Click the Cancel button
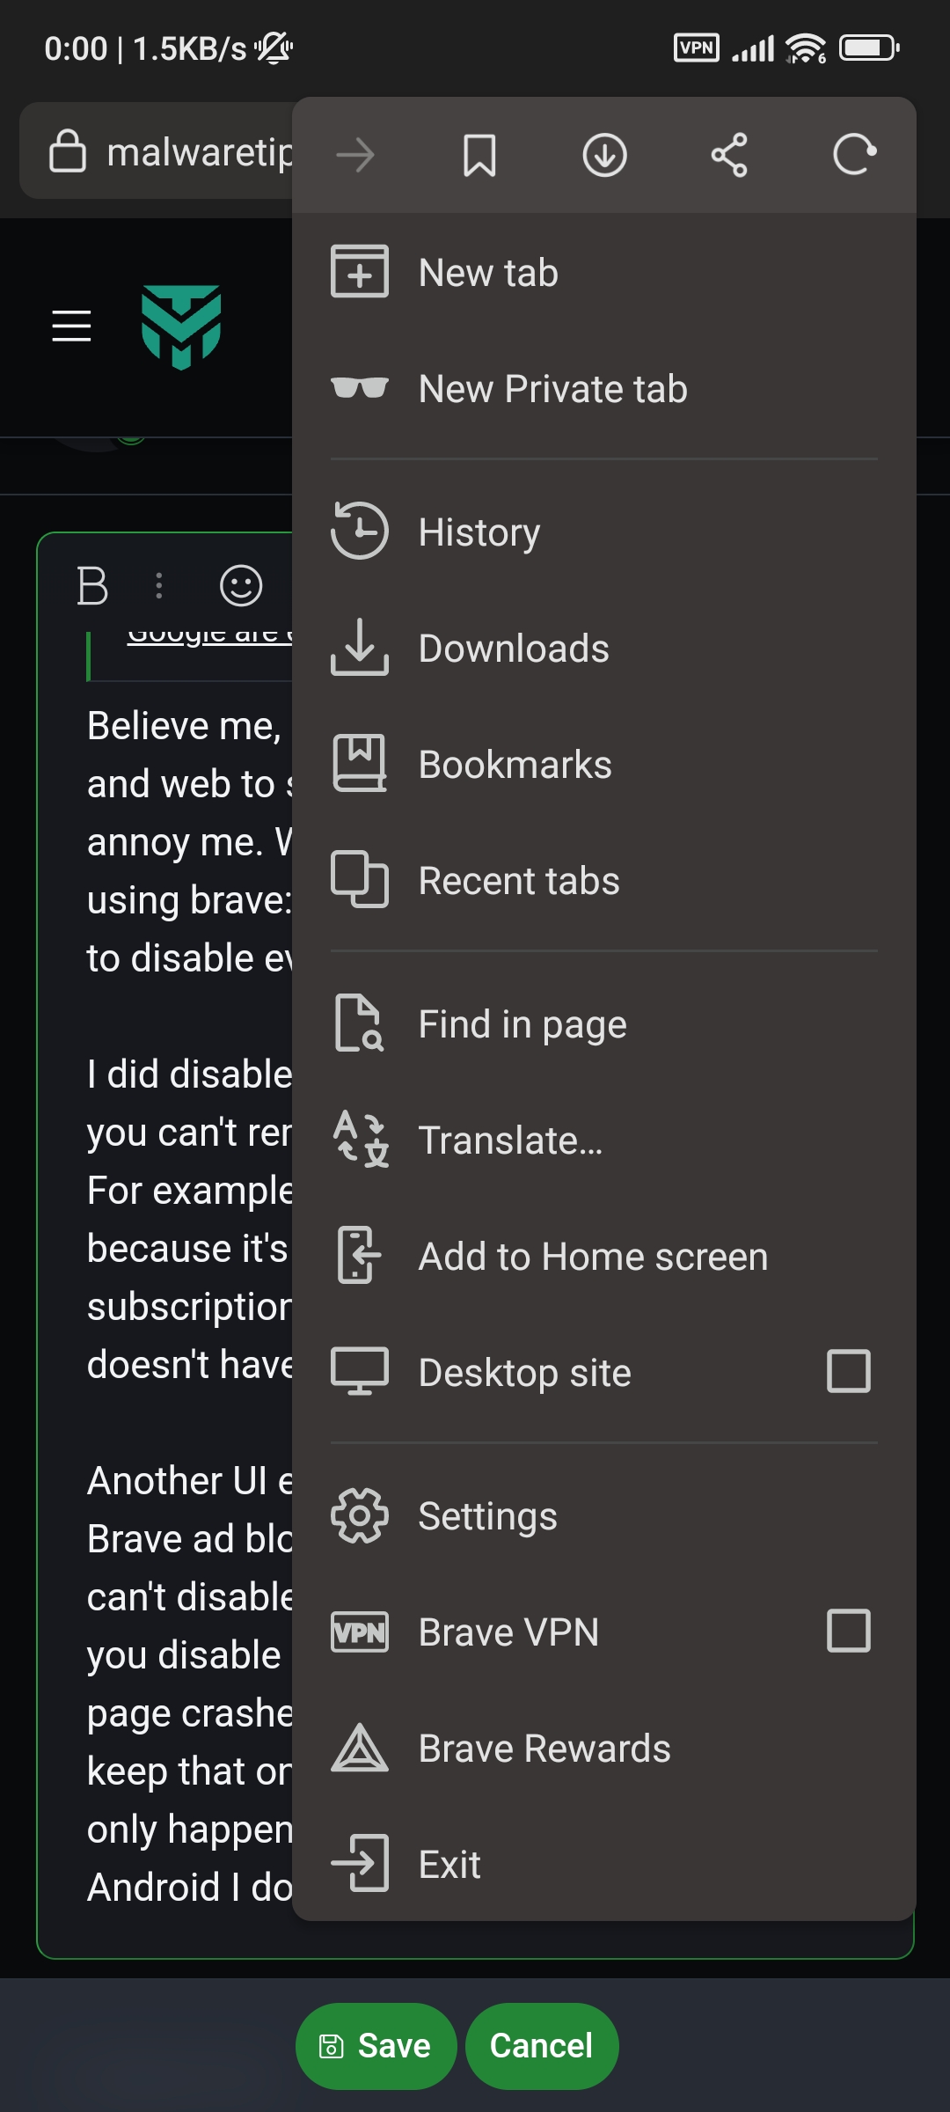The height and width of the screenshot is (2112, 950). pos(542,2046)
